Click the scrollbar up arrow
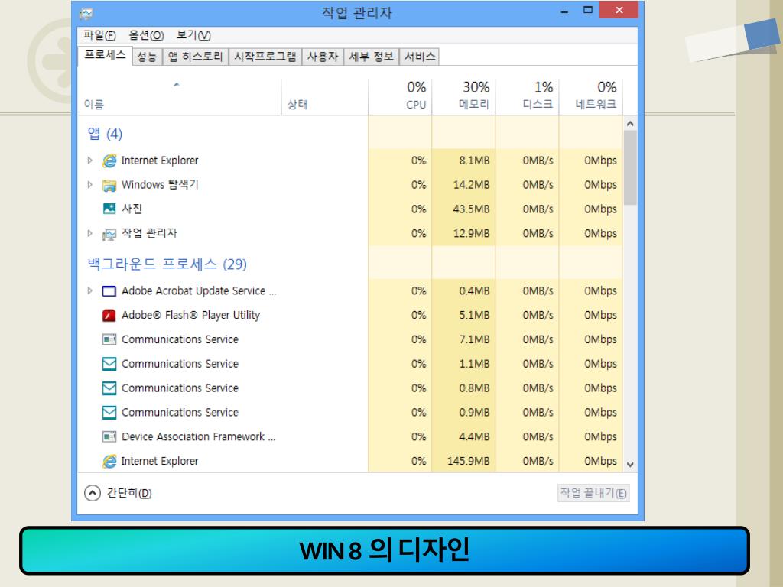 [630, 123]
